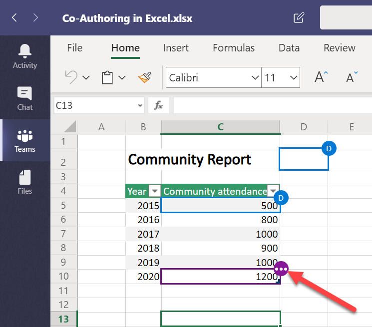Expand the font size 11 dropdown
372x327 pixels.
[293, 78]
